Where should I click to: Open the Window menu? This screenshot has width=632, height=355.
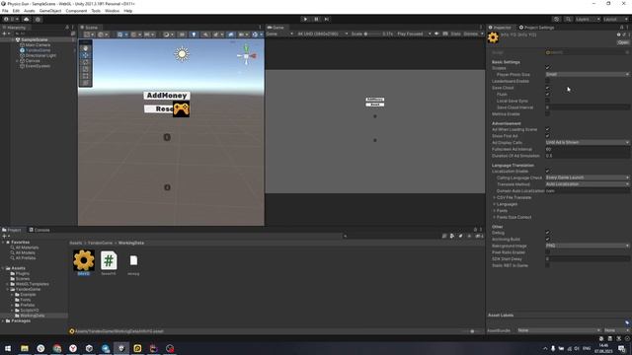112,11
